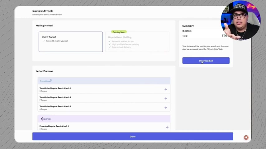Click the Review Attack heading
This screenshot has width=266, height=149.
pos(43,11)
